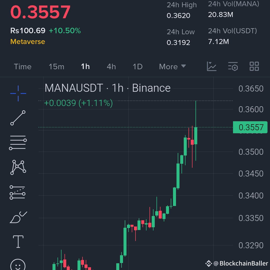This screenshot has height=270, width=270.
Task: Click the 24h Vol(MANA) value 20.83M
Action: coord(220,15)
